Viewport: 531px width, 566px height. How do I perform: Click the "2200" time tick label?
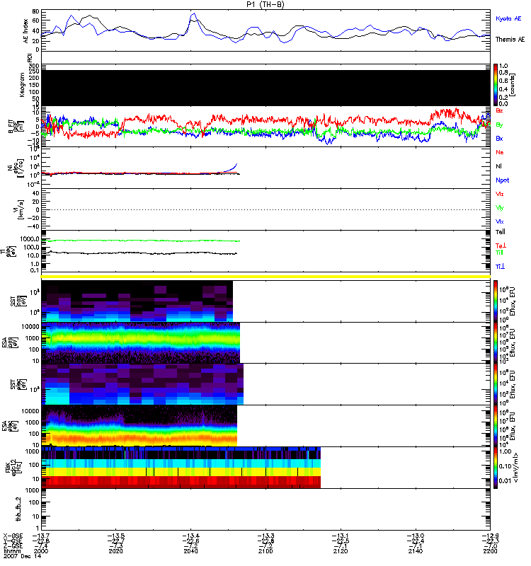coord(490,551)
